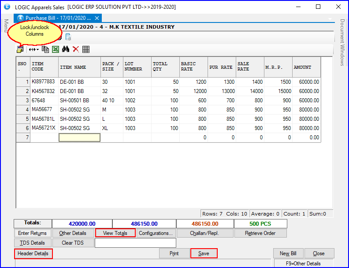Click the SNO column header

[23, 67]
